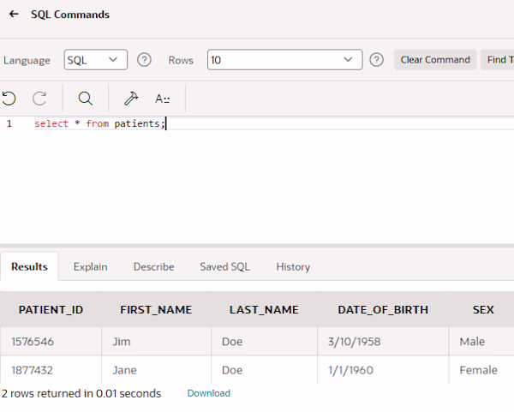The image size is (514, 412).
Task: Expand the Language SQL dropdown
Action: 96,60
